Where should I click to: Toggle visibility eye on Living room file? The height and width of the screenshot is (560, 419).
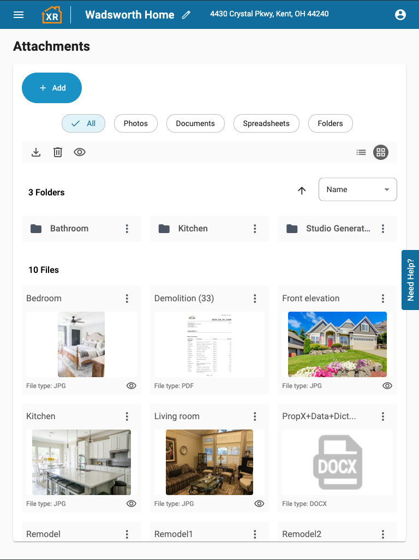tap(259, 504)
